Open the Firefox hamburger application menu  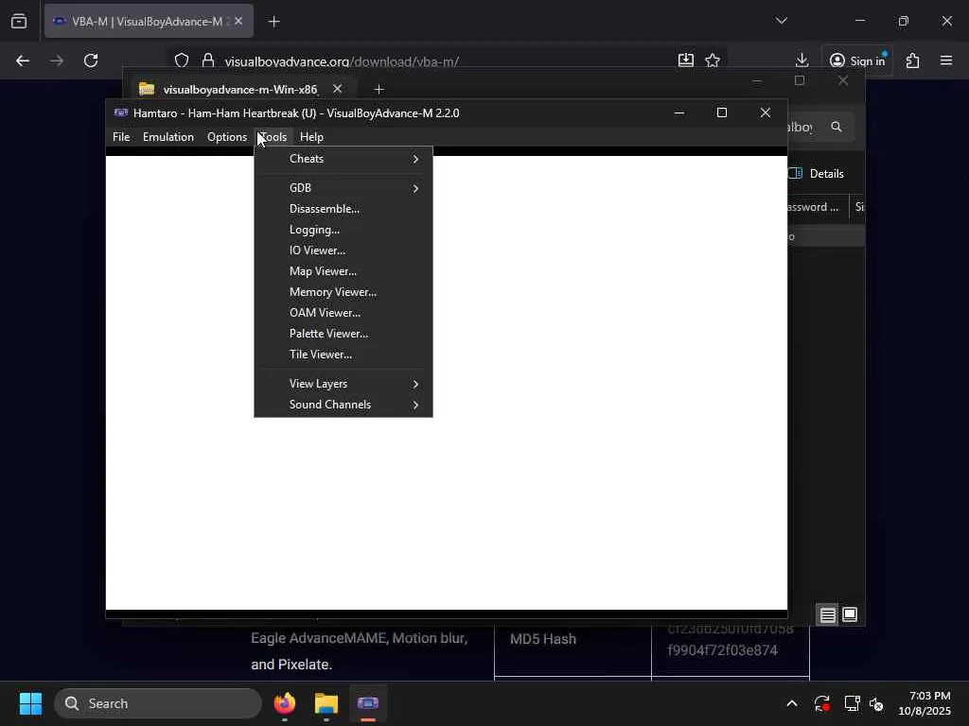point(946,60)
